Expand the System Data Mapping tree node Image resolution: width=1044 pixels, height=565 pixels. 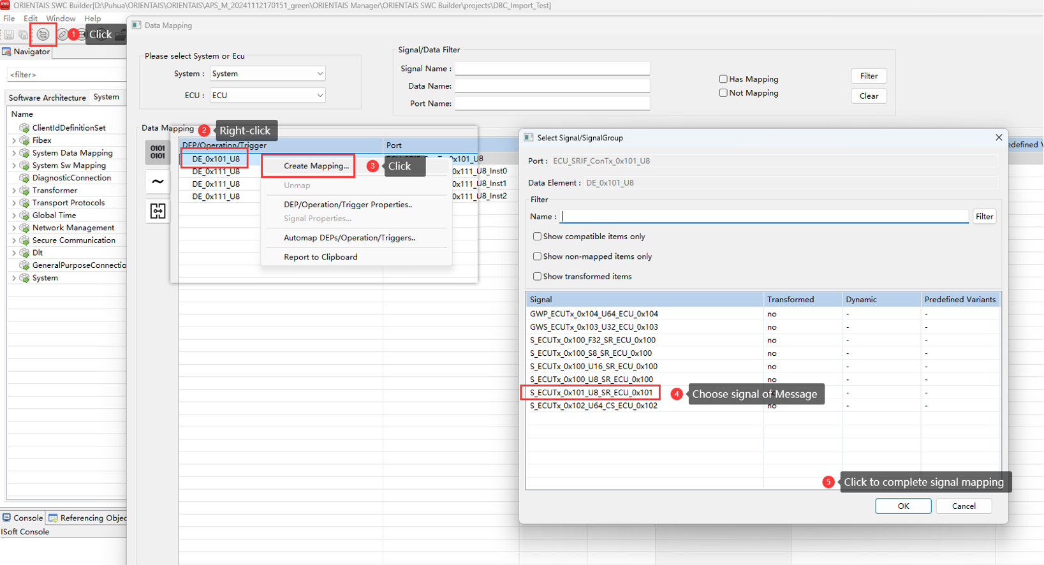click(x=14, y=153)
